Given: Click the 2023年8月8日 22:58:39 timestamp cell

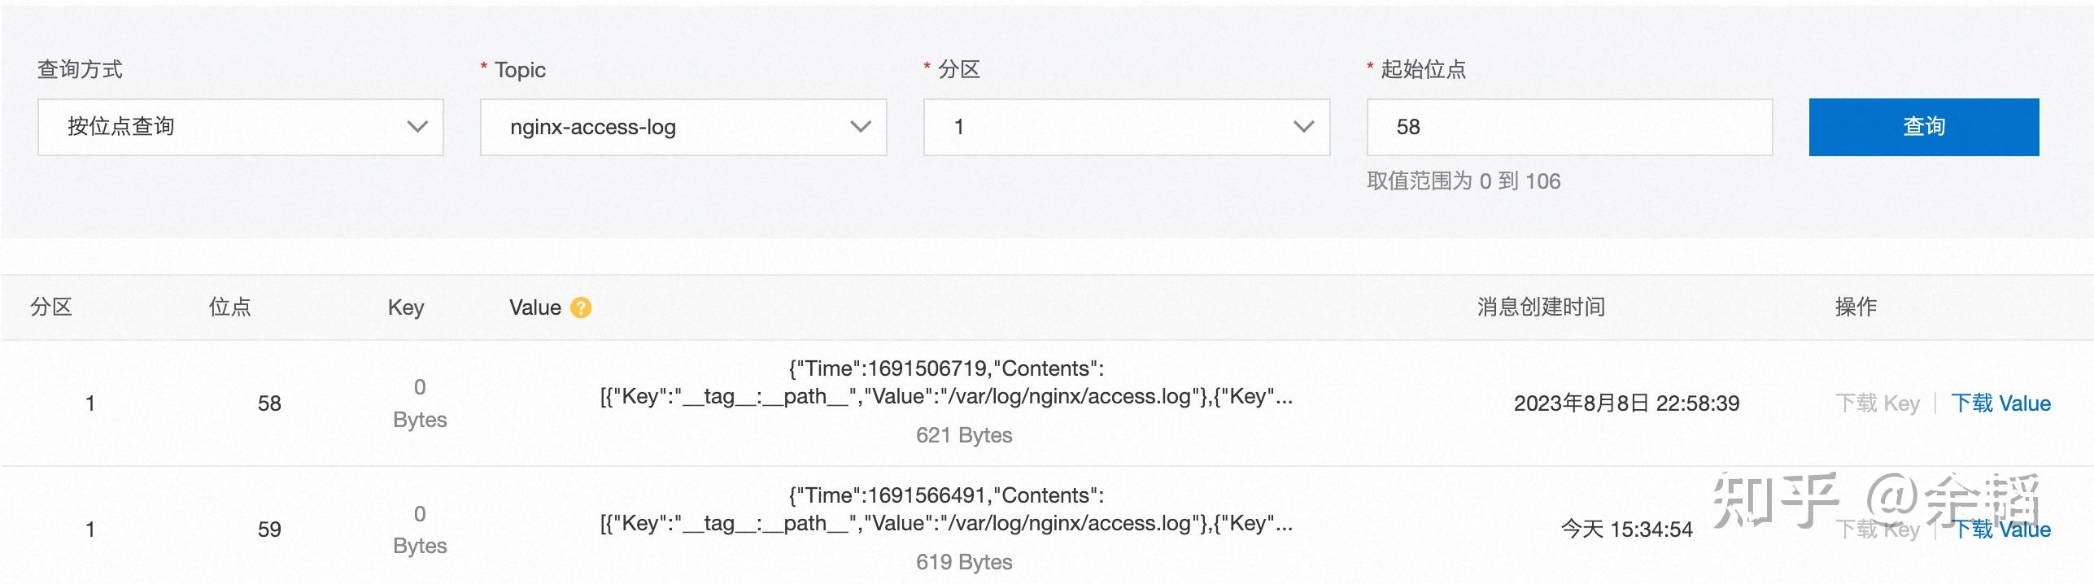Looking at the screenshot, I should point(1626,403).
